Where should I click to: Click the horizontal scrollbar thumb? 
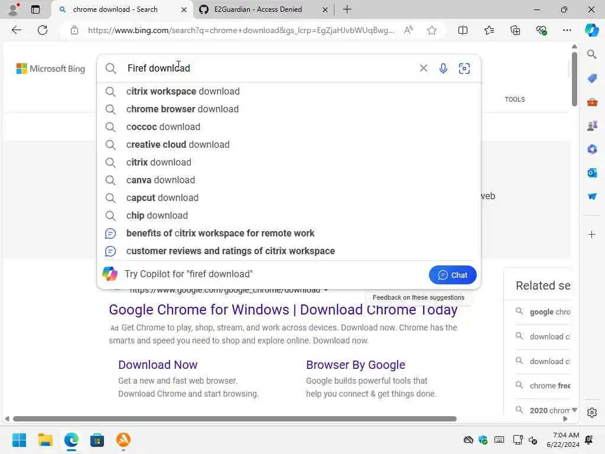pyautogui.click(x=235, y=419)
